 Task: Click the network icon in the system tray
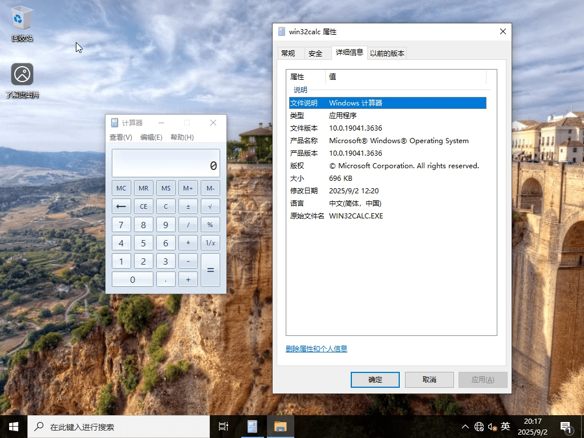(x=479, y=426)
